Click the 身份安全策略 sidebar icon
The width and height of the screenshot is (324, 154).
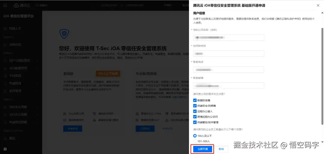coord(5,107)
